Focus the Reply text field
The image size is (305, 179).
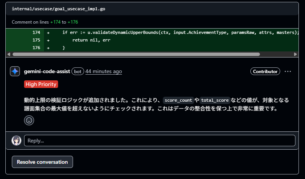pyautogui.click(x=160, y=141)
